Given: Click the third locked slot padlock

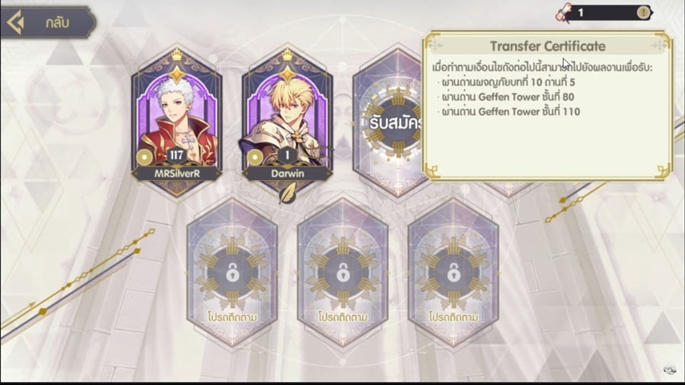Looking at the screenshot, I should [x=454, y=274].
